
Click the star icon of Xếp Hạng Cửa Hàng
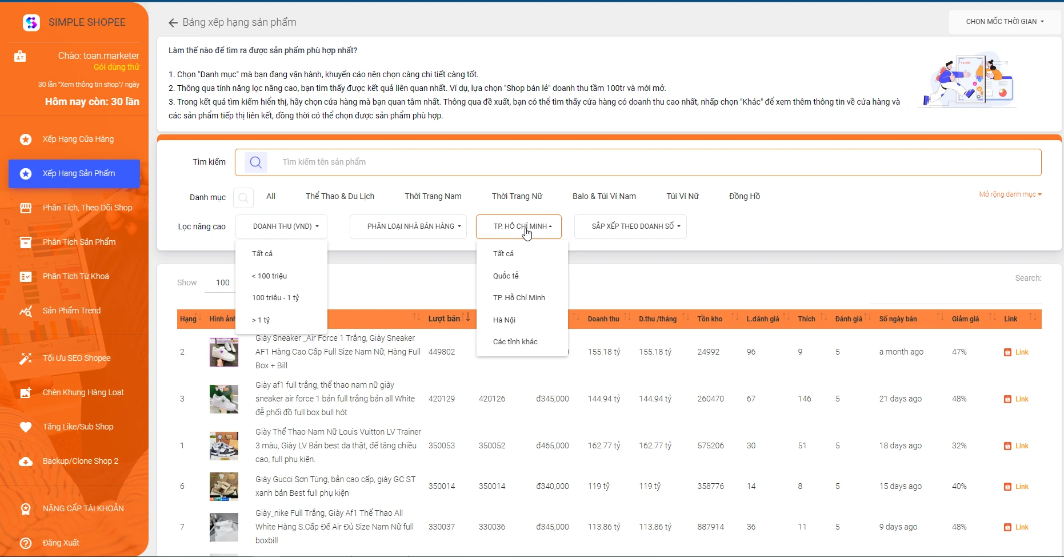[26, 139]
